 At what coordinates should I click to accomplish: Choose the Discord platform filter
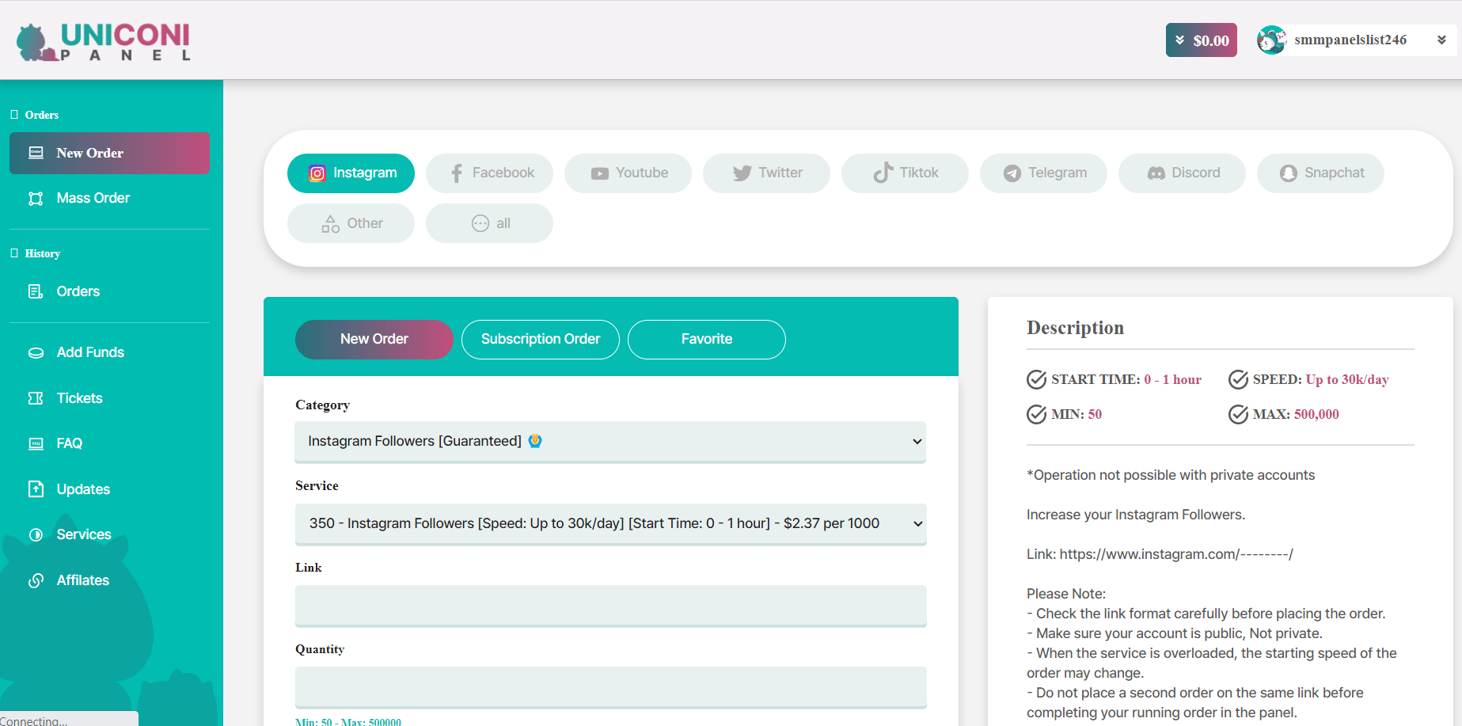1182,173
